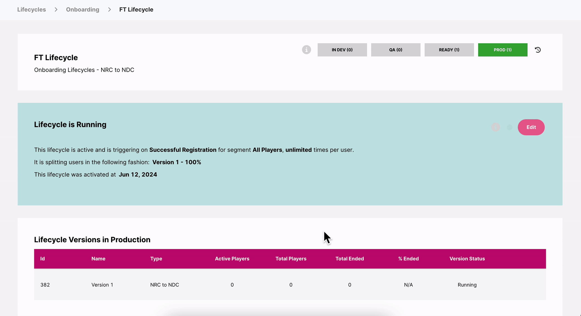Sort table by the Name column header
The height and width of the screenshot is (316, 581).
pos(98,259)
